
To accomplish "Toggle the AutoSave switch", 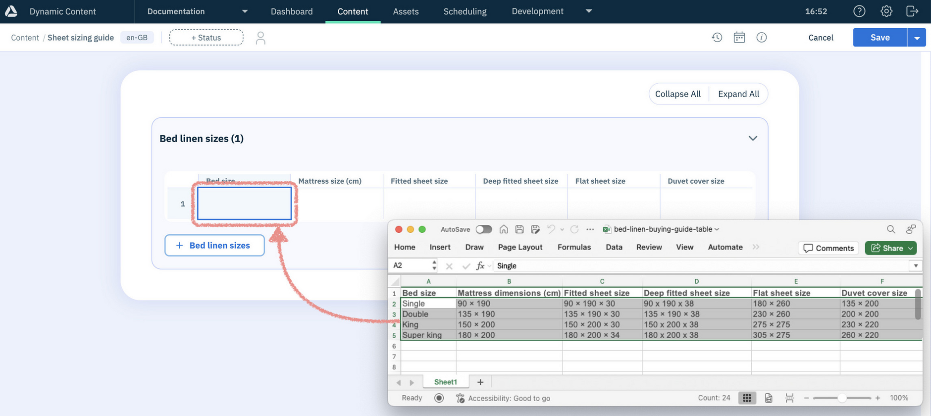I will tap(484, 229).
